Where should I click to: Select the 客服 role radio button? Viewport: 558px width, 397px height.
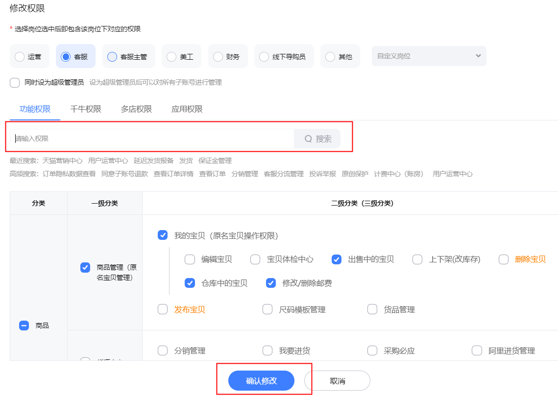pos(66,57)
